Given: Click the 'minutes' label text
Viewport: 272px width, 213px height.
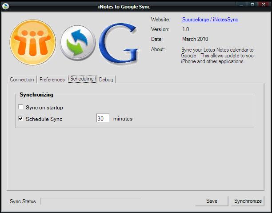Looking at the screenshot, I should click(x=123, y=119).
